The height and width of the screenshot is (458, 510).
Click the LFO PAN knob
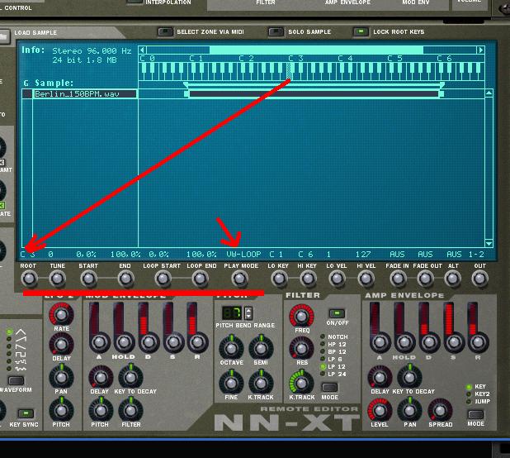tap(61, 377)
